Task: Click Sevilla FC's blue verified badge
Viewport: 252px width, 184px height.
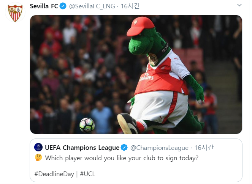Action: tap(63, 6)
